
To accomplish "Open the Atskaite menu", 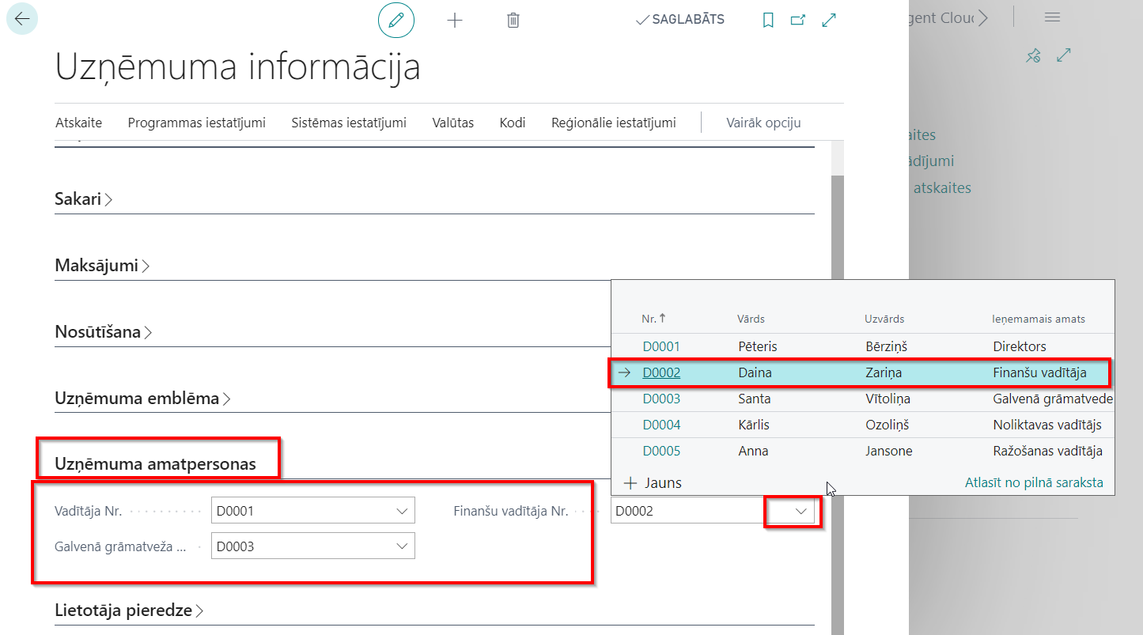I will [79, 123].
